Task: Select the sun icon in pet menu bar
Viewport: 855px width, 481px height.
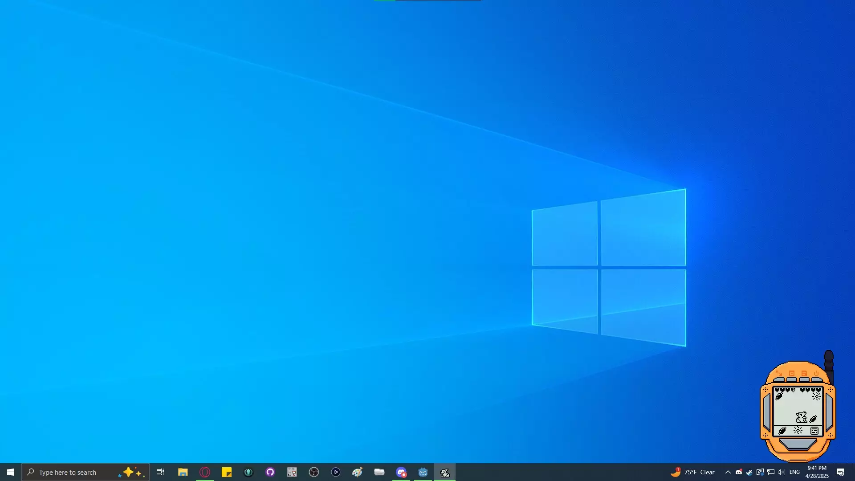Action: coord(798,431)
